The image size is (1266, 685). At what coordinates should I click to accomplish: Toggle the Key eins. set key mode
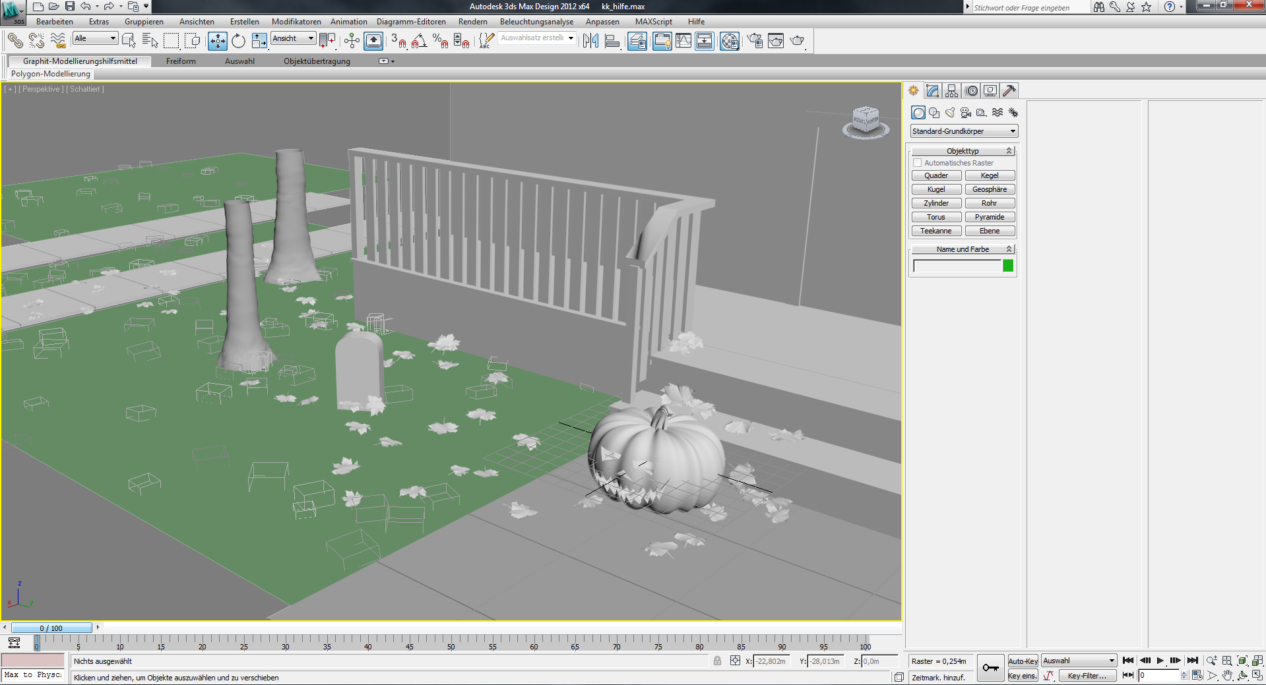tap(1023, 676)
